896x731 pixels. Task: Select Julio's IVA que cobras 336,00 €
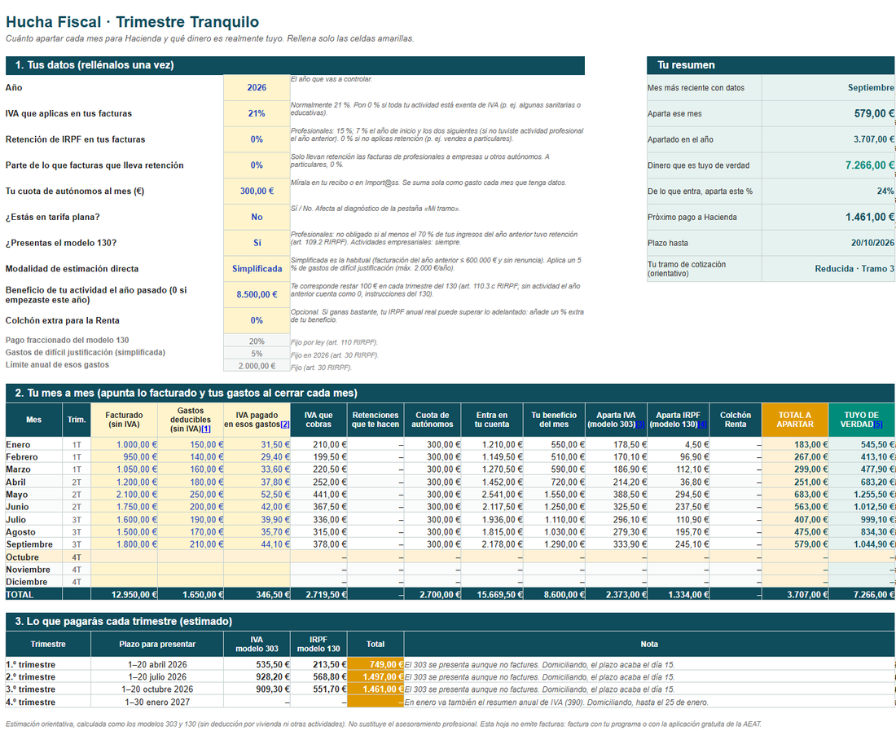tap(318, 520)
